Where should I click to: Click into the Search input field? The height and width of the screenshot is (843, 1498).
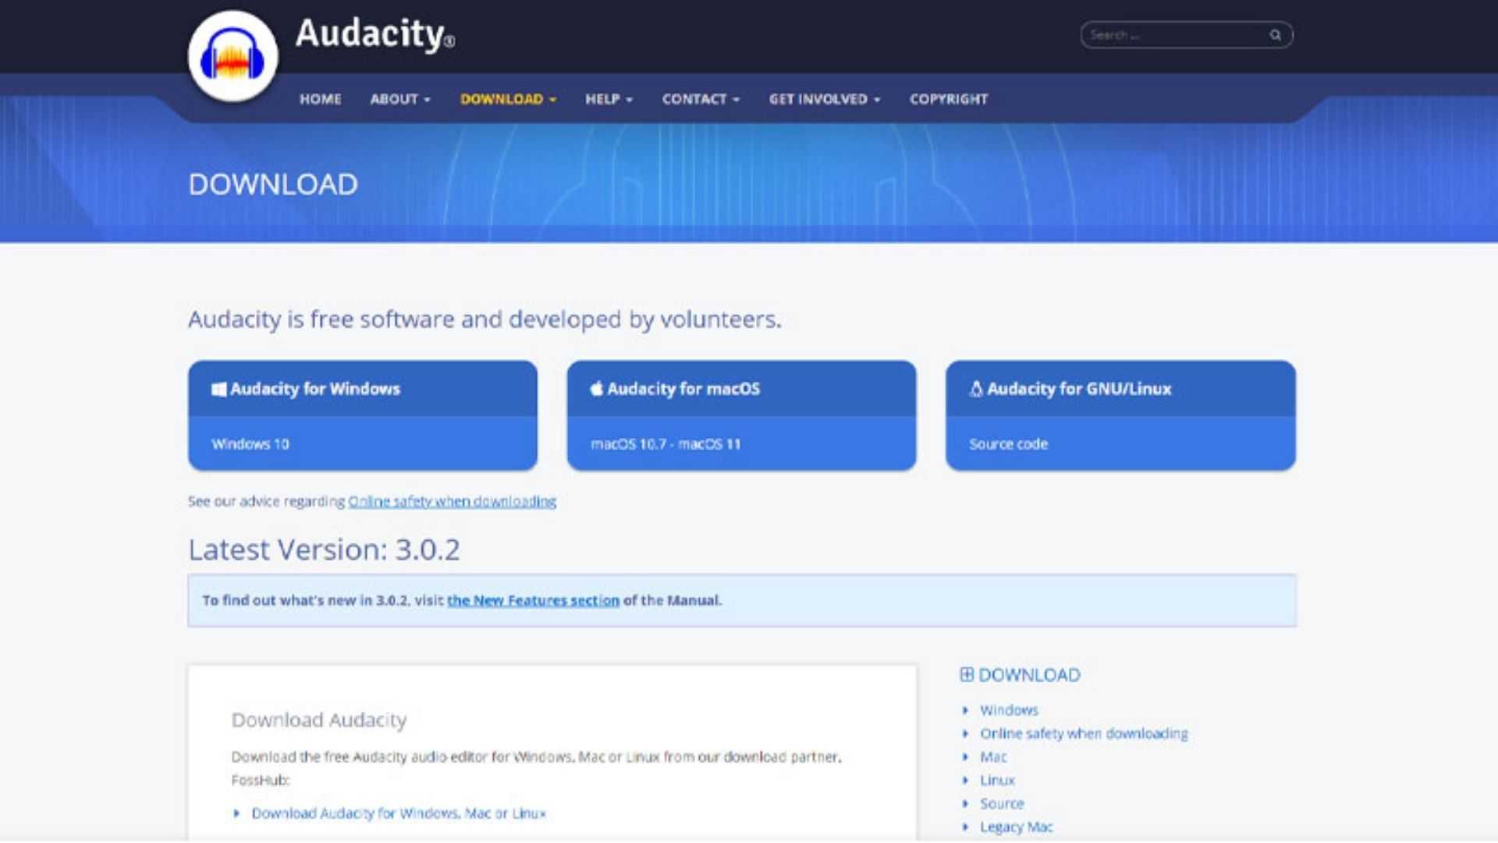[1170, 35]
